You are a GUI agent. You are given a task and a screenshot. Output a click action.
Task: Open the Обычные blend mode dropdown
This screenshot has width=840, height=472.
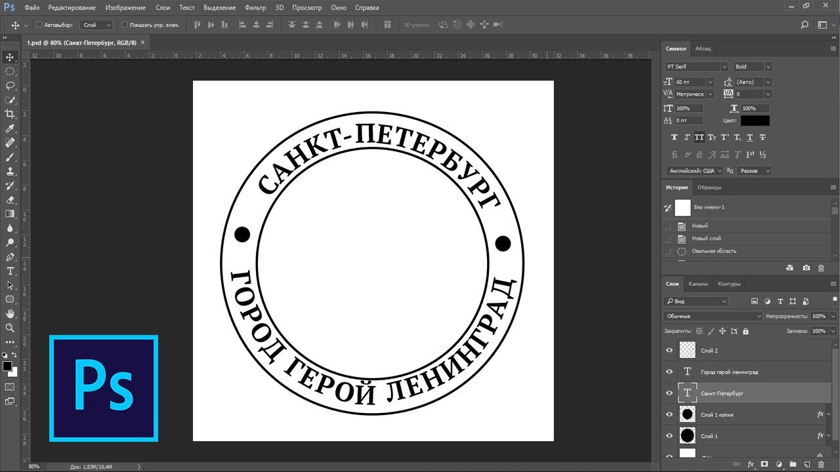click(x=713, y=316)
